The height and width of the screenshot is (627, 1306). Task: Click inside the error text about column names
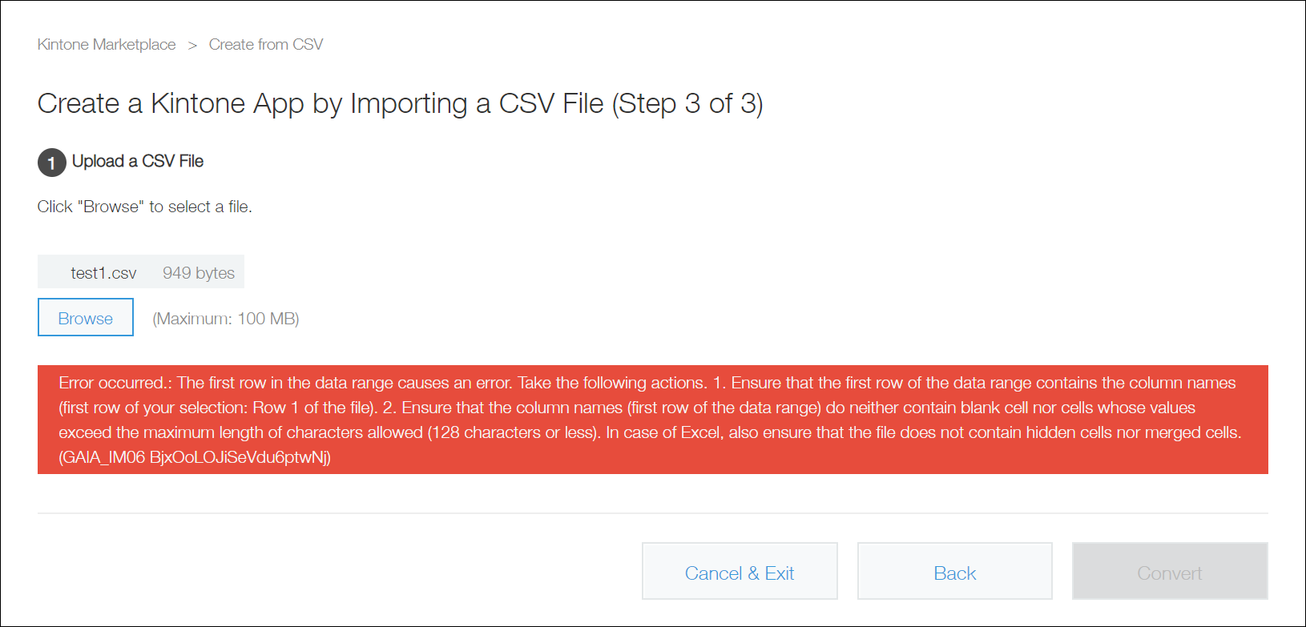[x=641, y=382]
